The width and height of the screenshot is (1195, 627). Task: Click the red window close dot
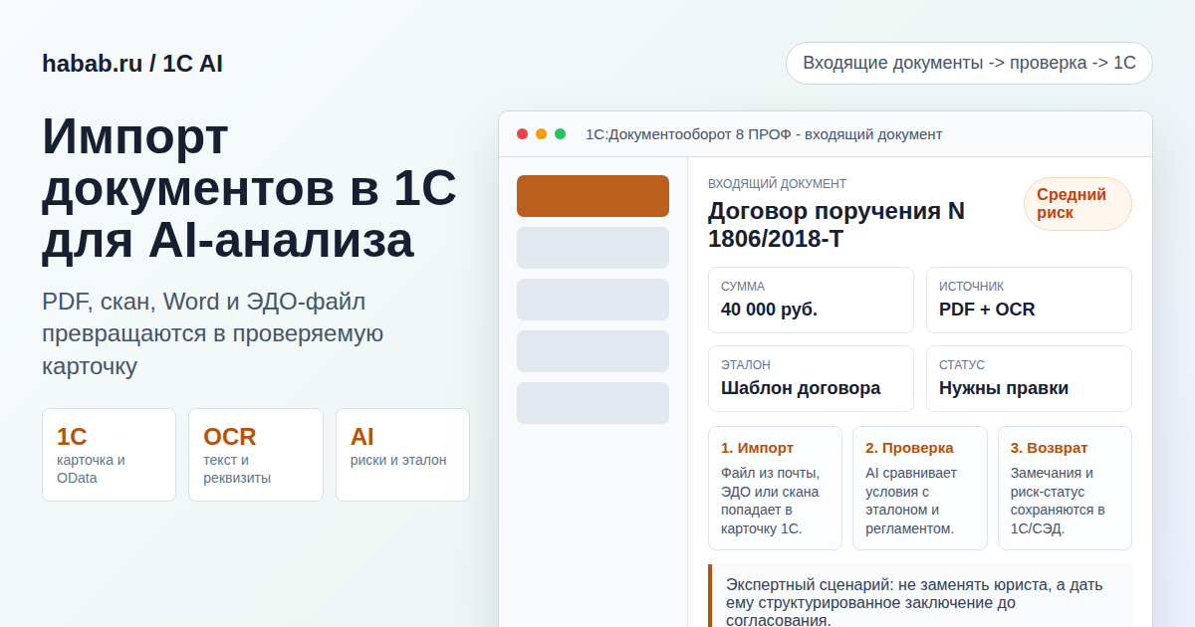point(522,134)
